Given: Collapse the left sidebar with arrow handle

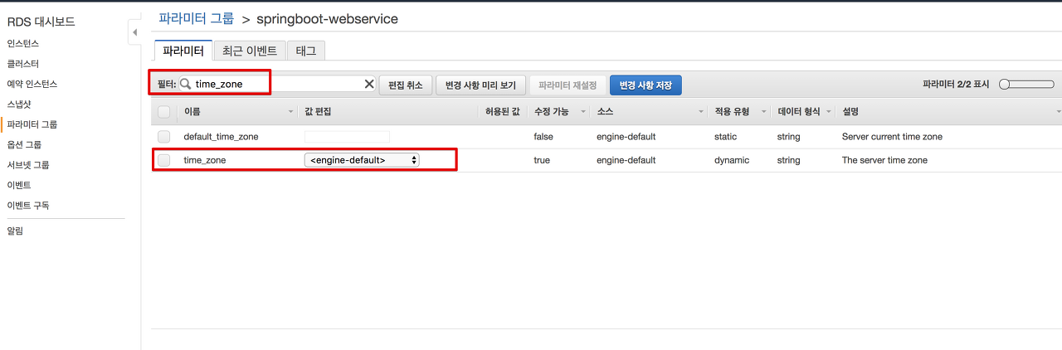Looking at the screenshot, I should coord(134,33).
